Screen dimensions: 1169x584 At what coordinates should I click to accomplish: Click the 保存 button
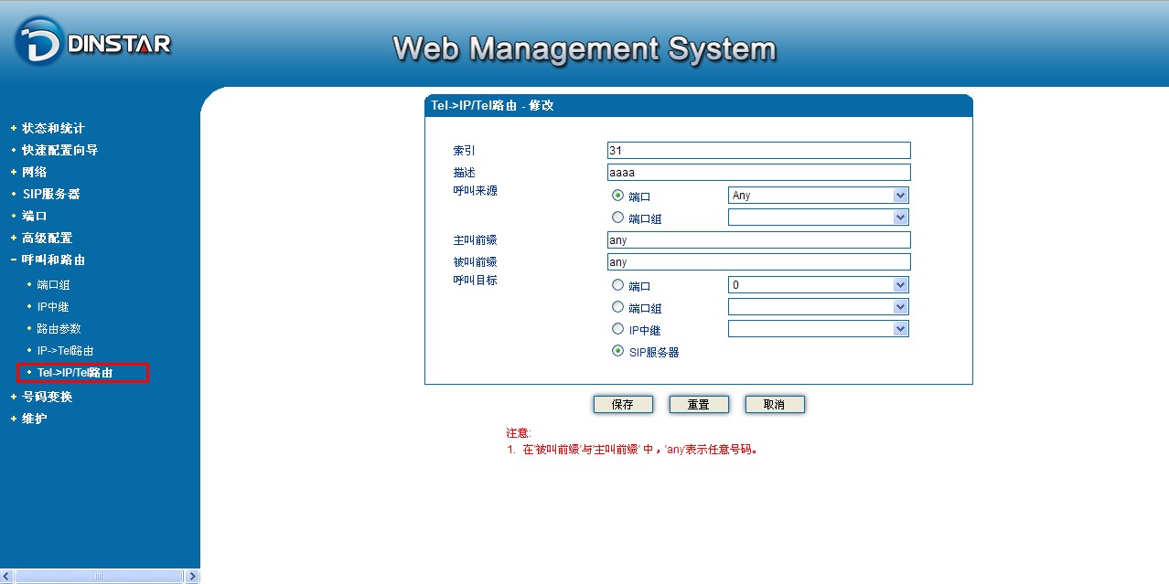coord(623,405)
